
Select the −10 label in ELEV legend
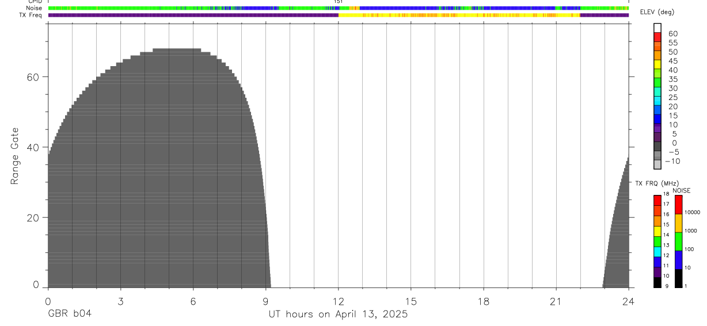tap(672, 161)
